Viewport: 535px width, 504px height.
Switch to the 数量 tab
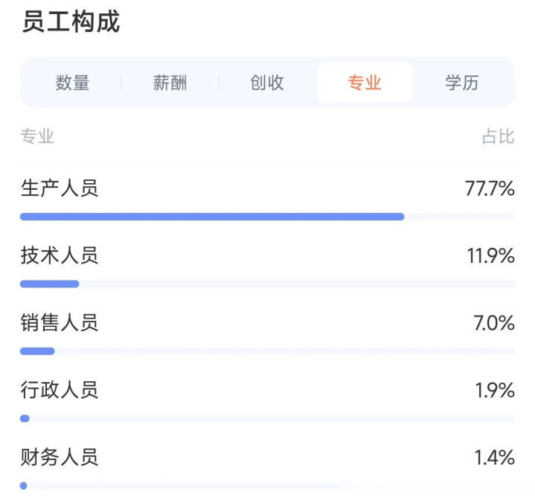(73, 83)
